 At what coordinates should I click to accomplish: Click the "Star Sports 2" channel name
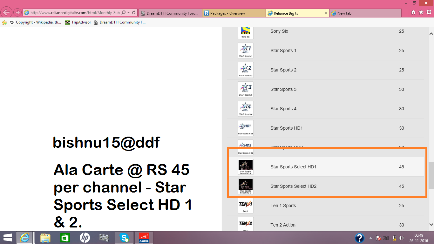(283, 70)
